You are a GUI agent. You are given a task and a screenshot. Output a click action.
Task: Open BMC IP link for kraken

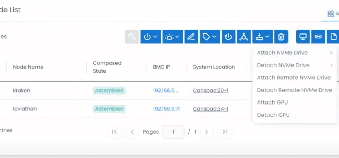pos(166,90)
